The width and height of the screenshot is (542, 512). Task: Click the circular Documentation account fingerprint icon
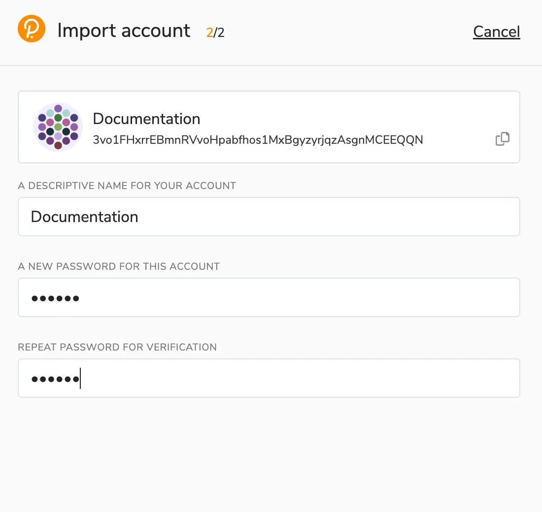58,127
